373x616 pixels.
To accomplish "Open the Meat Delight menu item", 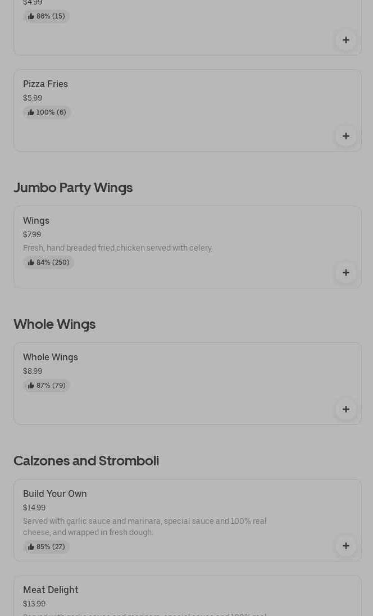I will pyautogui.click(x=51, y=590).
